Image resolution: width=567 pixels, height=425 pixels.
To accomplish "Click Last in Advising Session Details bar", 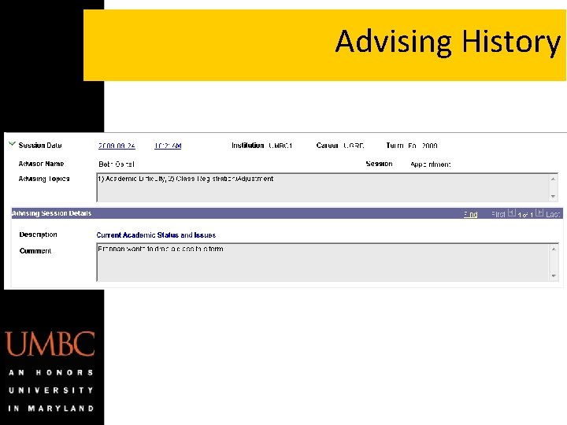I will [554, 214].
